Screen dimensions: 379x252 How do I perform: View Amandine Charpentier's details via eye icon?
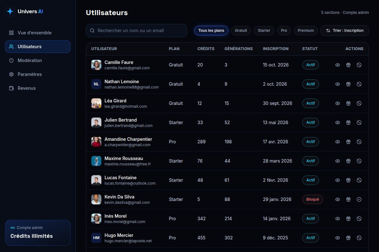tap(338, 142)
